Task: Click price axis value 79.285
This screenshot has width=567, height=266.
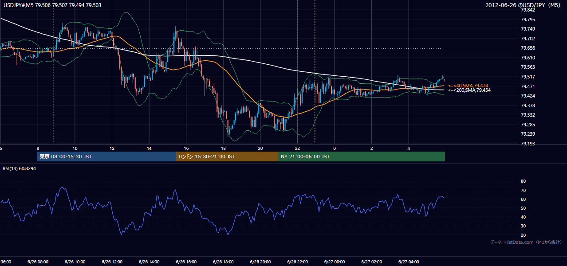Action: tap(528, 125)
